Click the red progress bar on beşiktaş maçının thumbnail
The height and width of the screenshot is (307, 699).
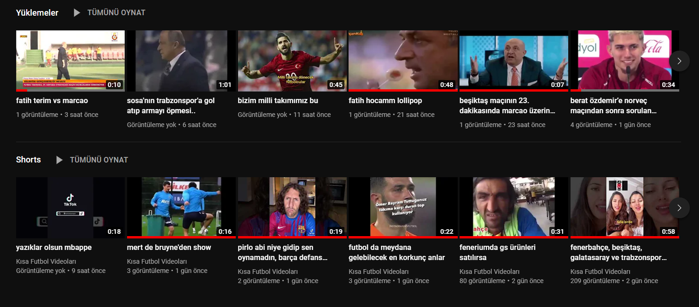click(x=514, y=91)
